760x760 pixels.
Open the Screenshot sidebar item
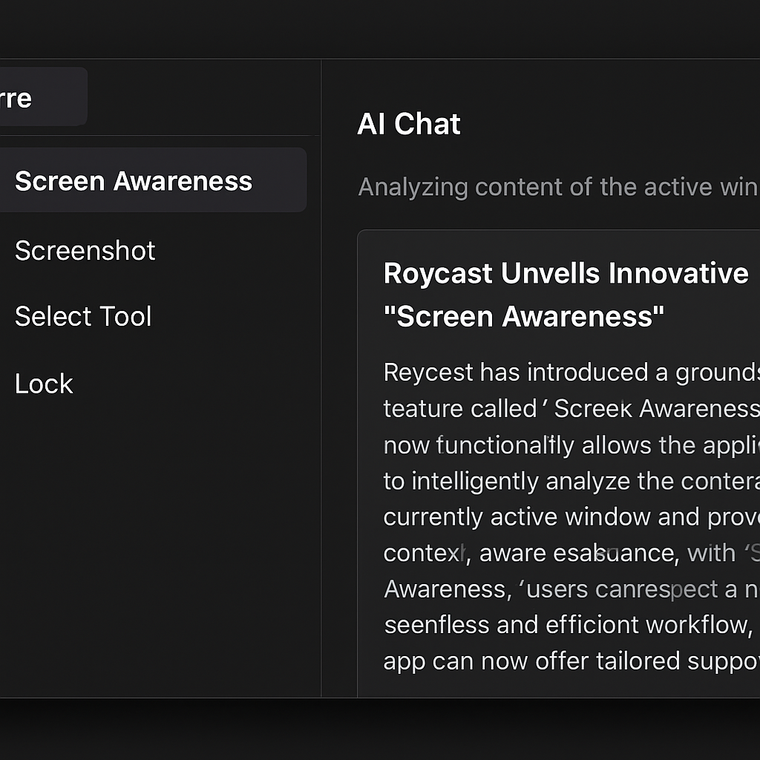(x=85, y=251)
